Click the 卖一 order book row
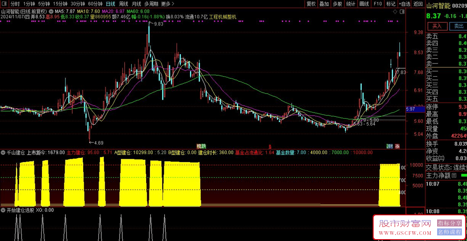This screenshot has height=241, width=467. coord(446,64)
